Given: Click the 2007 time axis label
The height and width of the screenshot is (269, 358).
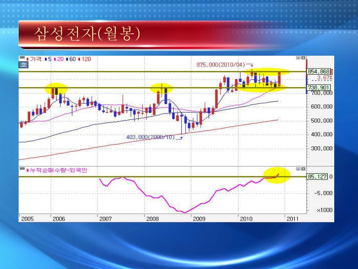Looking at the screenshot, I should (x=106, y=219).
